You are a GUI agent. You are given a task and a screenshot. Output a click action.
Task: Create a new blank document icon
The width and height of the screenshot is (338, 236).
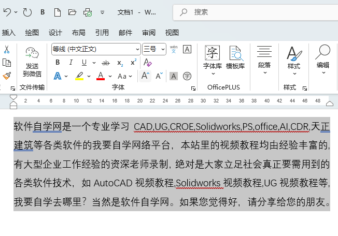tap(58, 12)
